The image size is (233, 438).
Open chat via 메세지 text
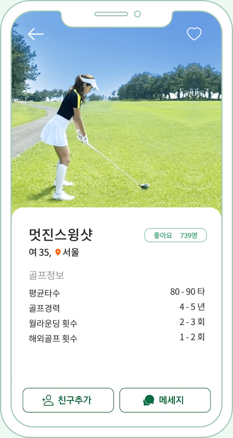[x=171, y=400]
